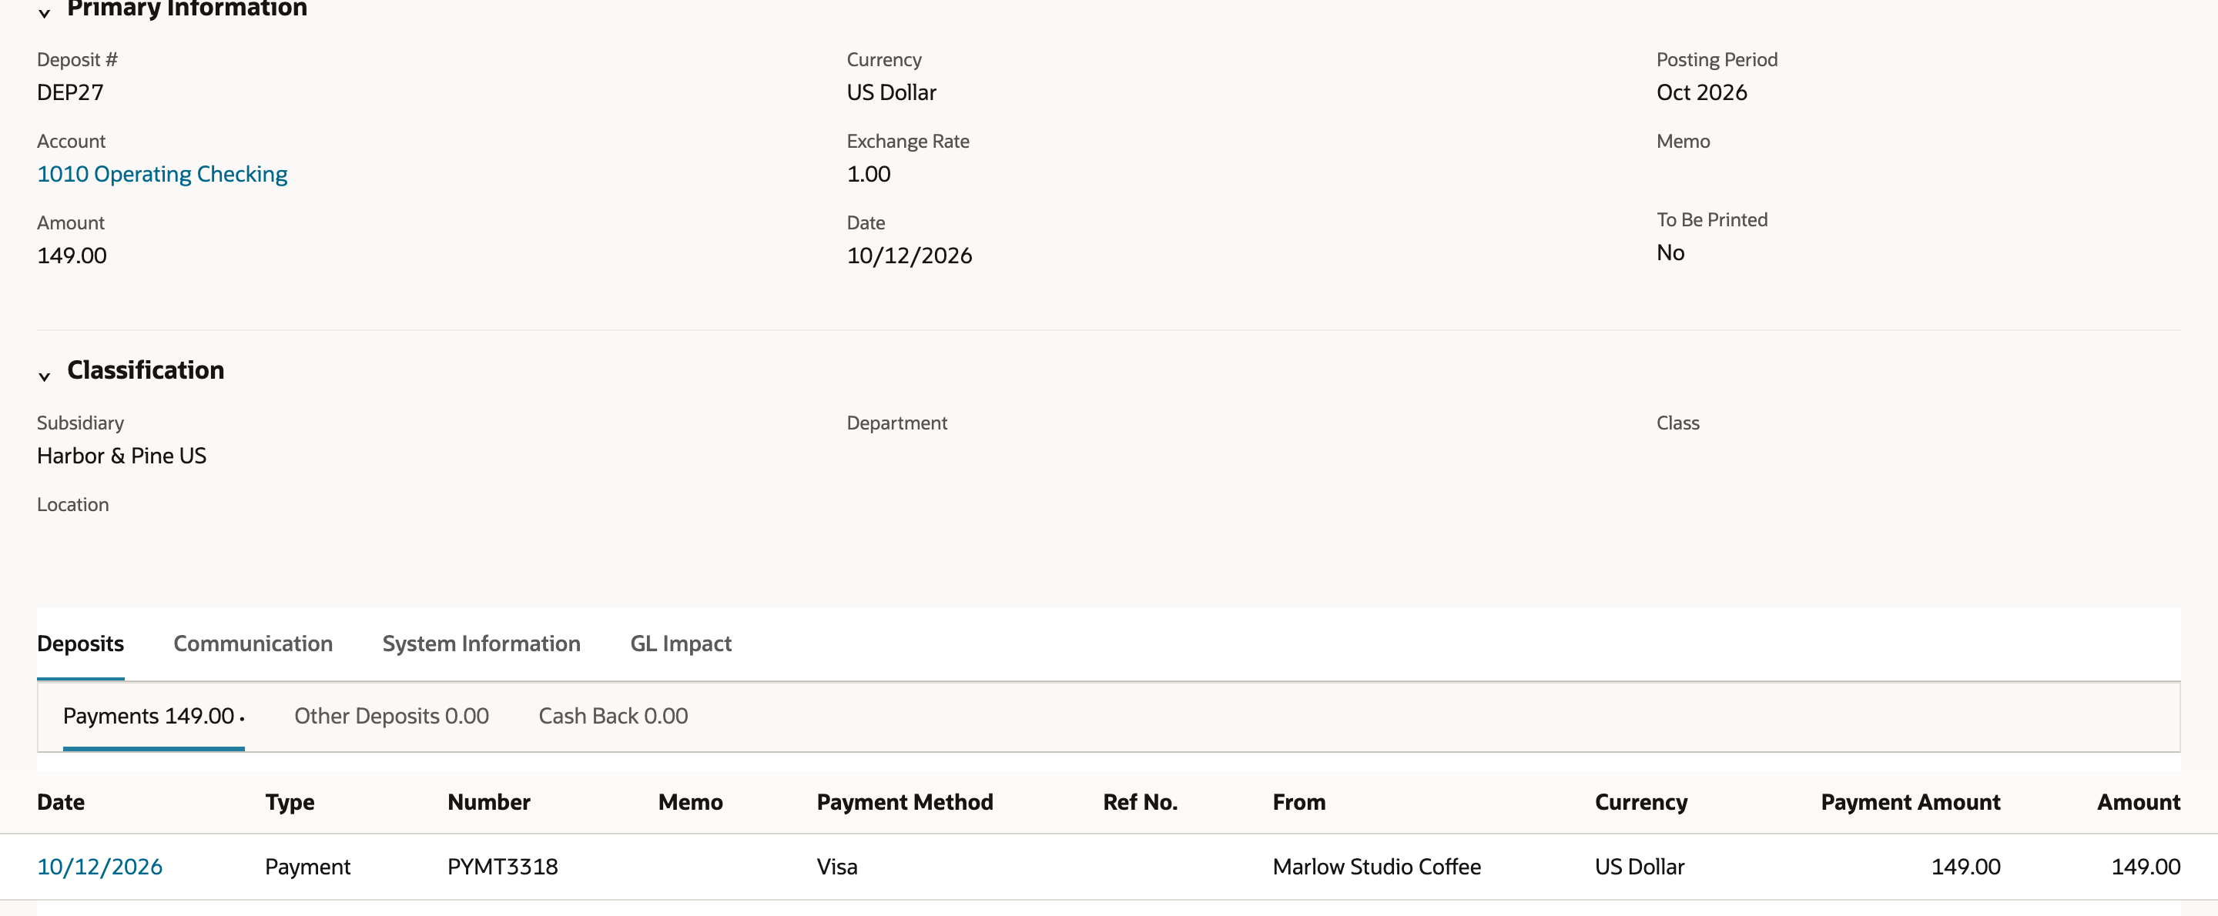The width and height of the screenshot is (2218, 916).
Task: Open the 10/12/2026 payment date link
Action: 100,866
